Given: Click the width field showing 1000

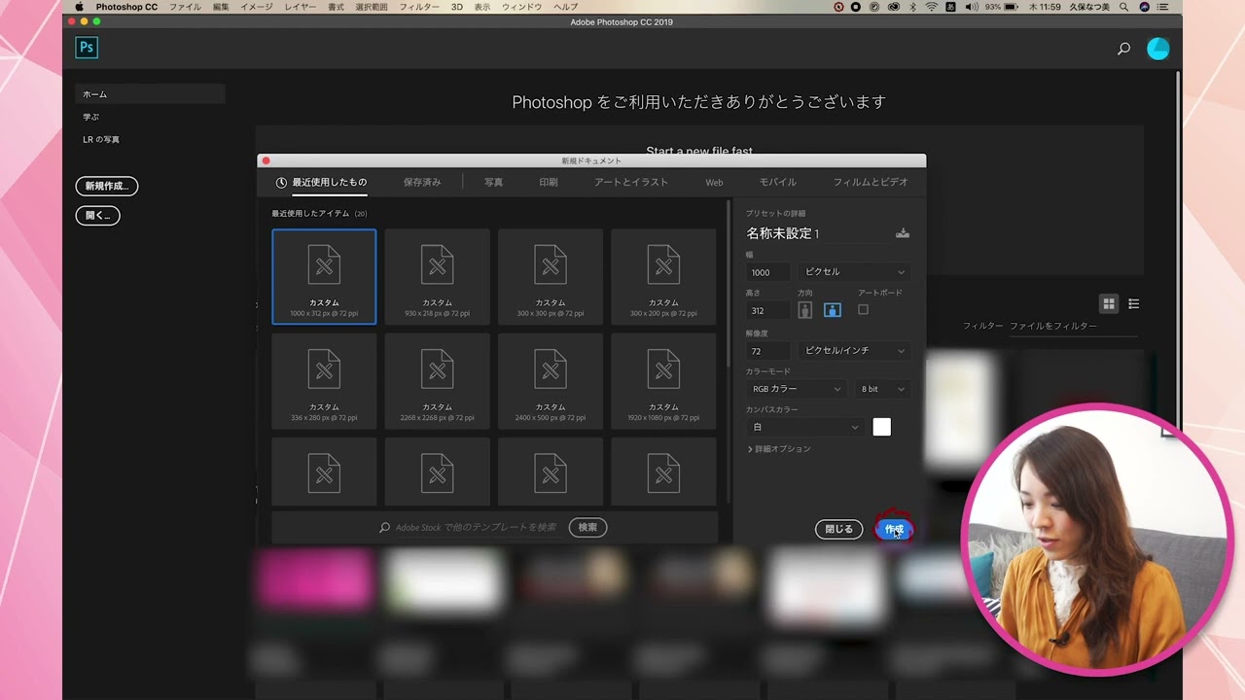Looking at the screenshot, I should click(x=768, y=272).
